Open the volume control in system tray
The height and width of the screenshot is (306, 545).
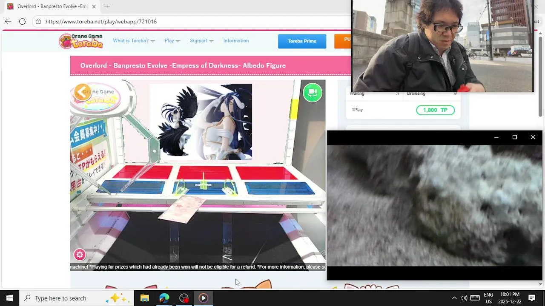coord(464,298)
